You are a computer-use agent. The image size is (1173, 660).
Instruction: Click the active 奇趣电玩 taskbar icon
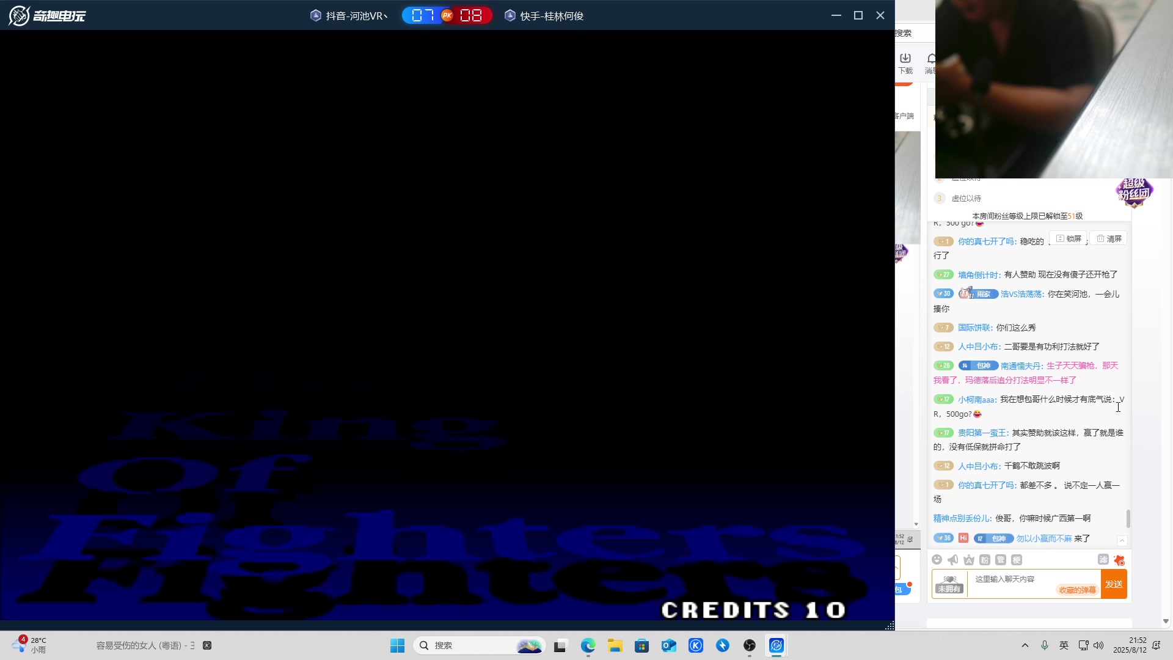coord(777,645)
